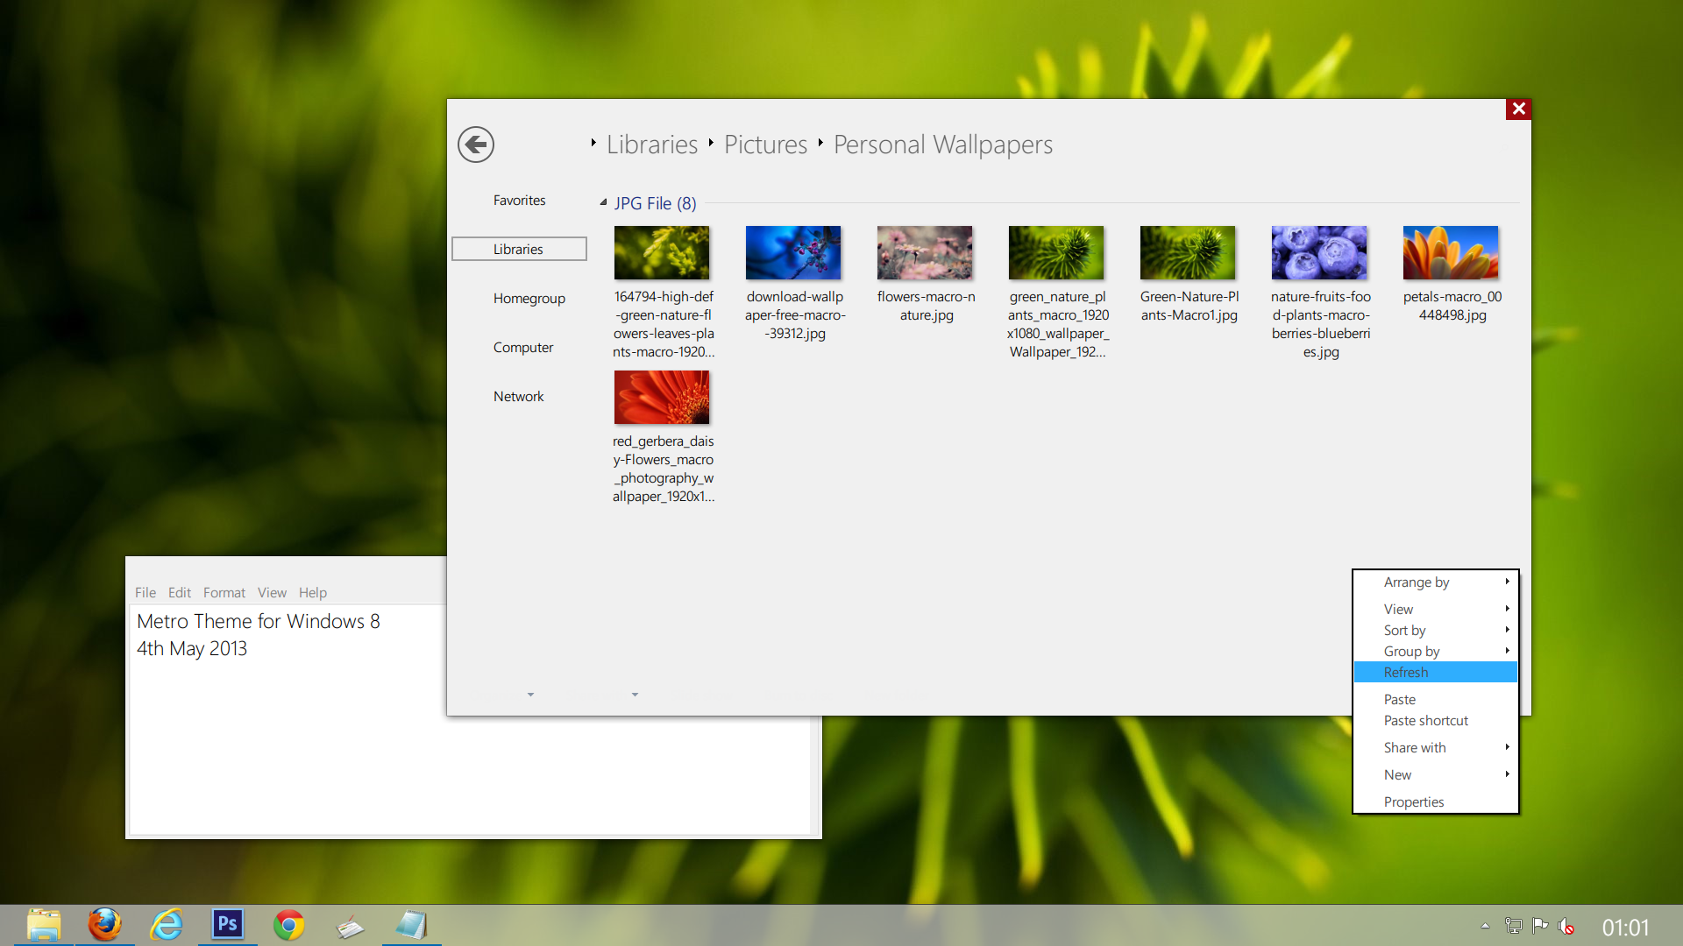
Task: Select the blueberries image thumbnail
Action: coord(1319,253)
